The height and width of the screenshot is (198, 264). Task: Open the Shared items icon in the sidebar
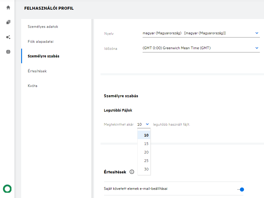click(8, 37)
